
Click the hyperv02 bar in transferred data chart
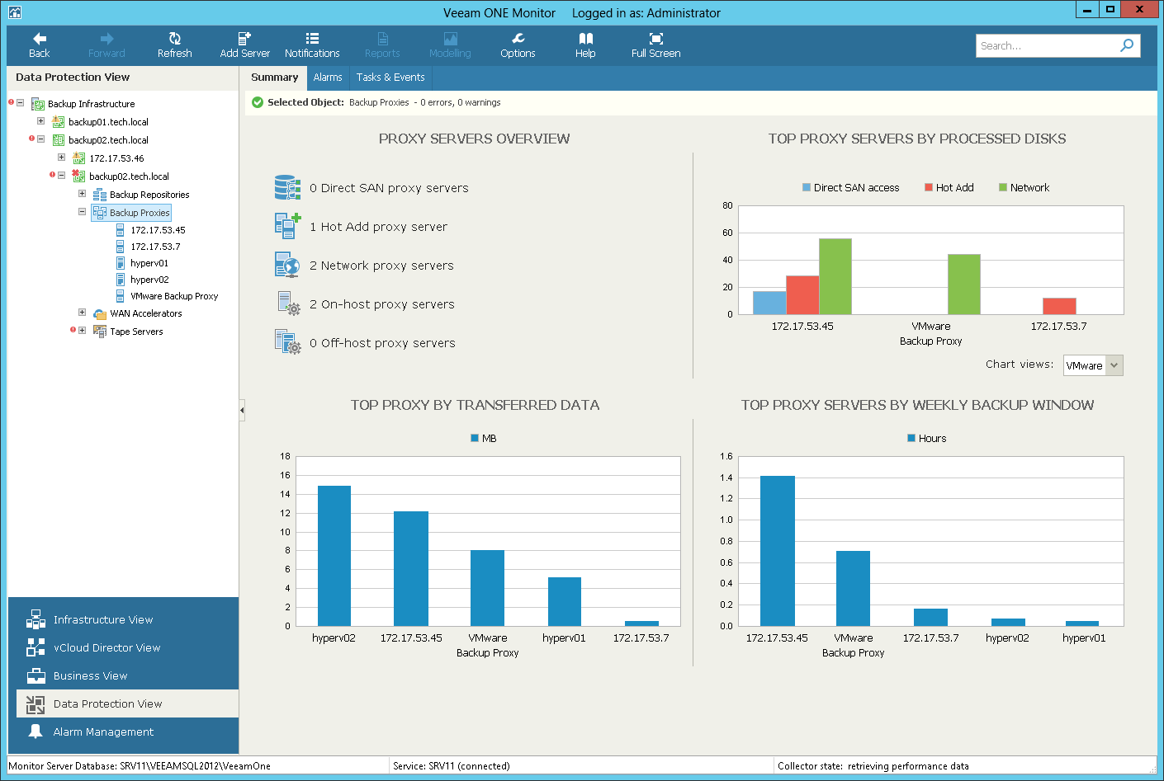point(334,556)
